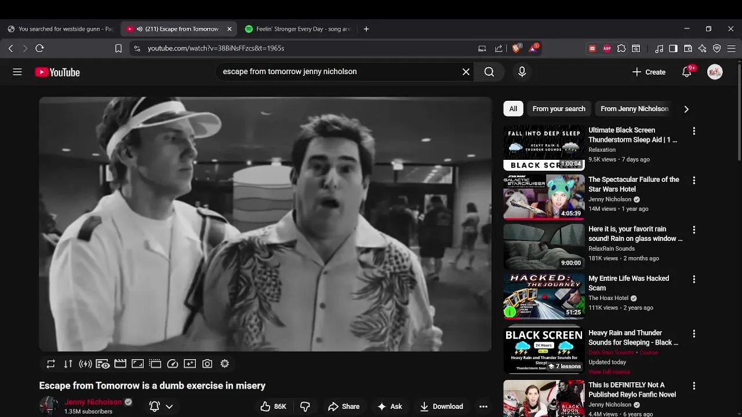742x417 pixels.
Task: Open Jenny Nicholson channel avatar
Action: pos(49,406)
